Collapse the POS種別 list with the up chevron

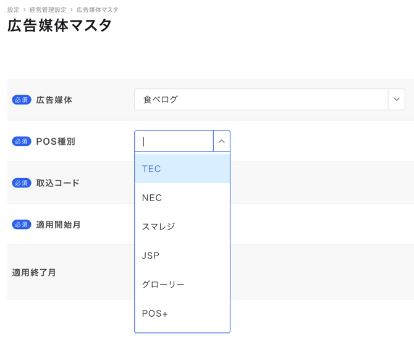pyautogui.click(x=222, y=142)
